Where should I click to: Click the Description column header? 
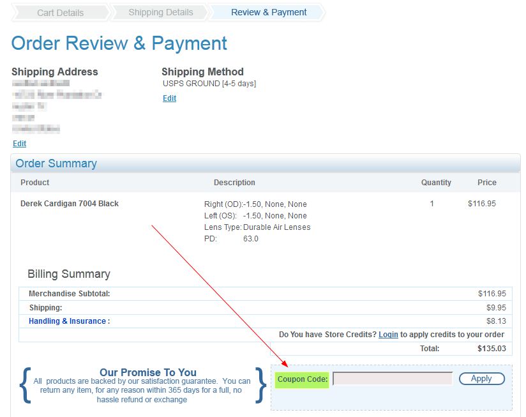pyautogui.click(x=234, y=183)
